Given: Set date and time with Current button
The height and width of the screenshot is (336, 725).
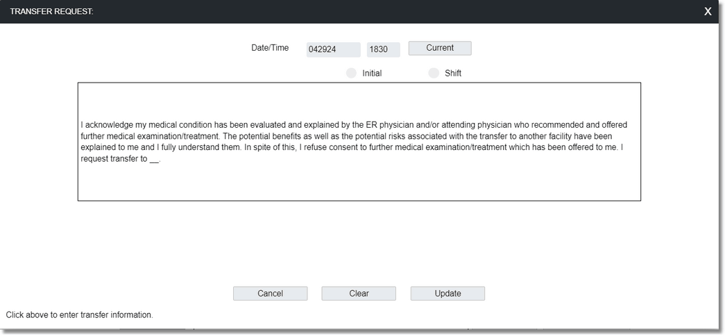Looking at the screenshot, I should click(440, 48).
